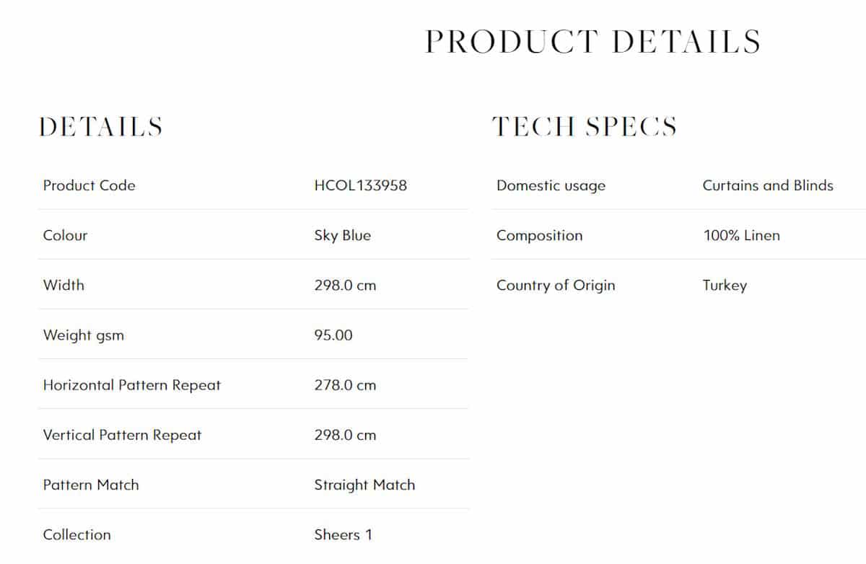Select the 278.0 cm horizontal repeat value
Image resolution: width=866 pixels, height=564 pixels.
345,385
